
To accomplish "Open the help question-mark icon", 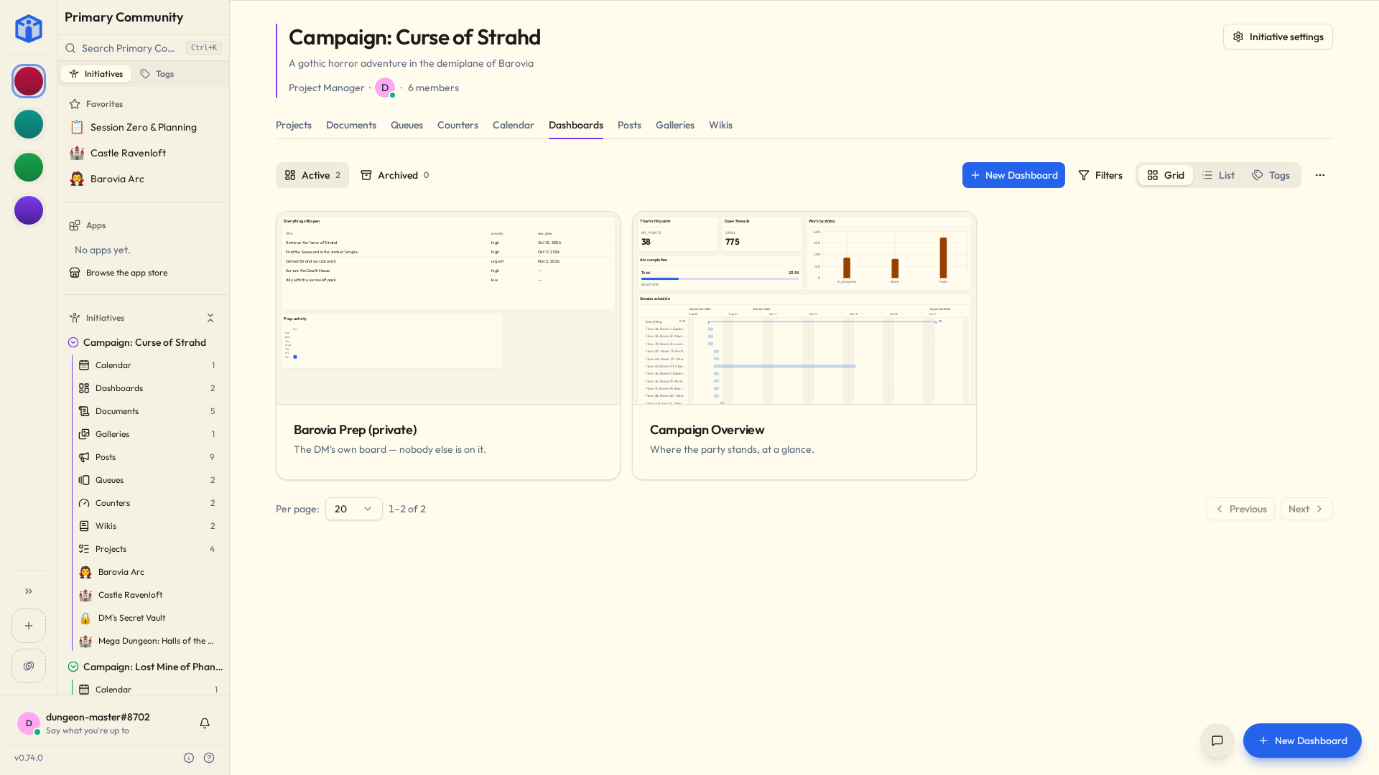I will pyautogui.click(x=209, y=758).
